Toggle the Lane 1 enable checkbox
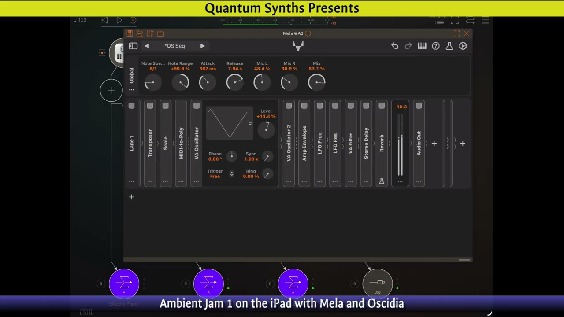Image resolution: width=564 pixels, height=317 pixels. (131, 106)
